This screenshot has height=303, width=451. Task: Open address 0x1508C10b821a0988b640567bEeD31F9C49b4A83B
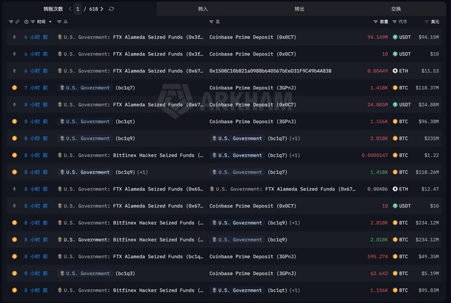tap(271, 71)
